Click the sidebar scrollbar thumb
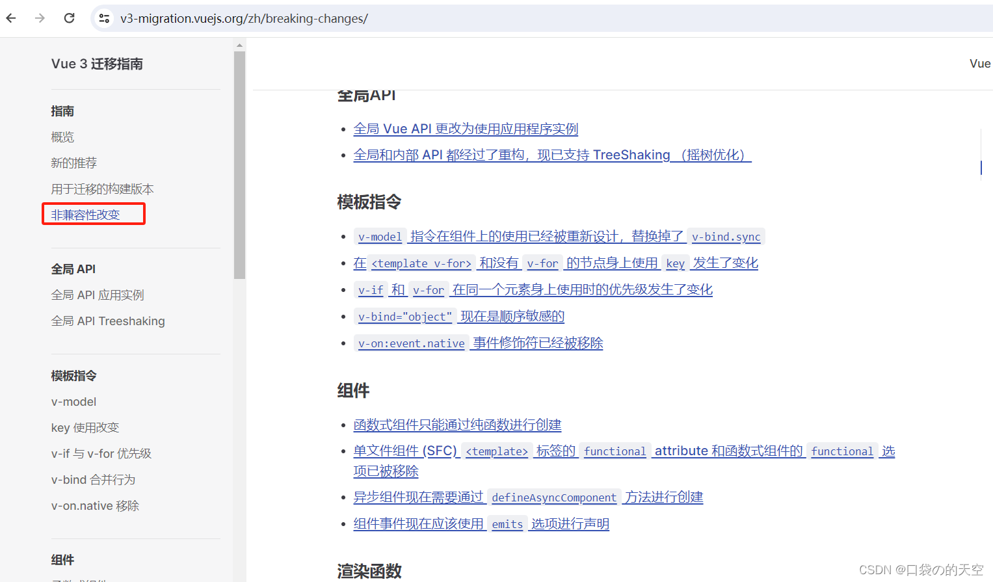The height and width of the screenshot is (582, 993). pyautogui.click(x=239, y=165)
